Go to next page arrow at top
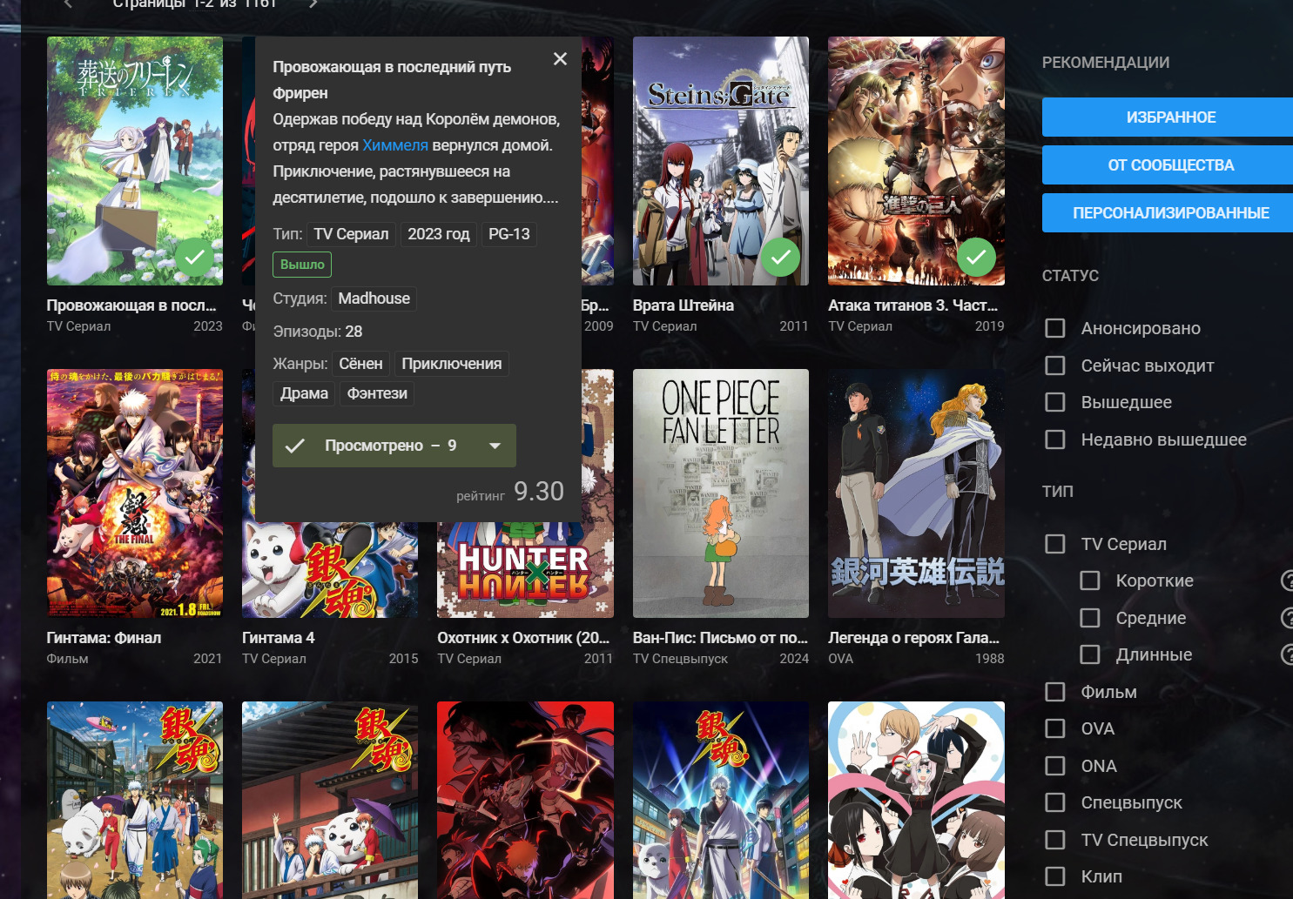 click(313, 4)
